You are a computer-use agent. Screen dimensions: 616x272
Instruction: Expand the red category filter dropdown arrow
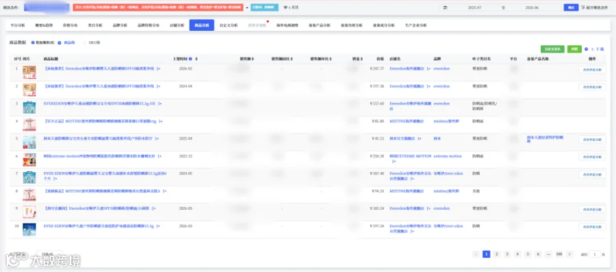click(x=247, y=8)
